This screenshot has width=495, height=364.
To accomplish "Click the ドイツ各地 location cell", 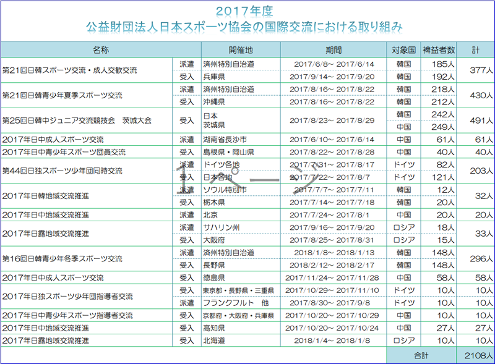I will (241, 164).
